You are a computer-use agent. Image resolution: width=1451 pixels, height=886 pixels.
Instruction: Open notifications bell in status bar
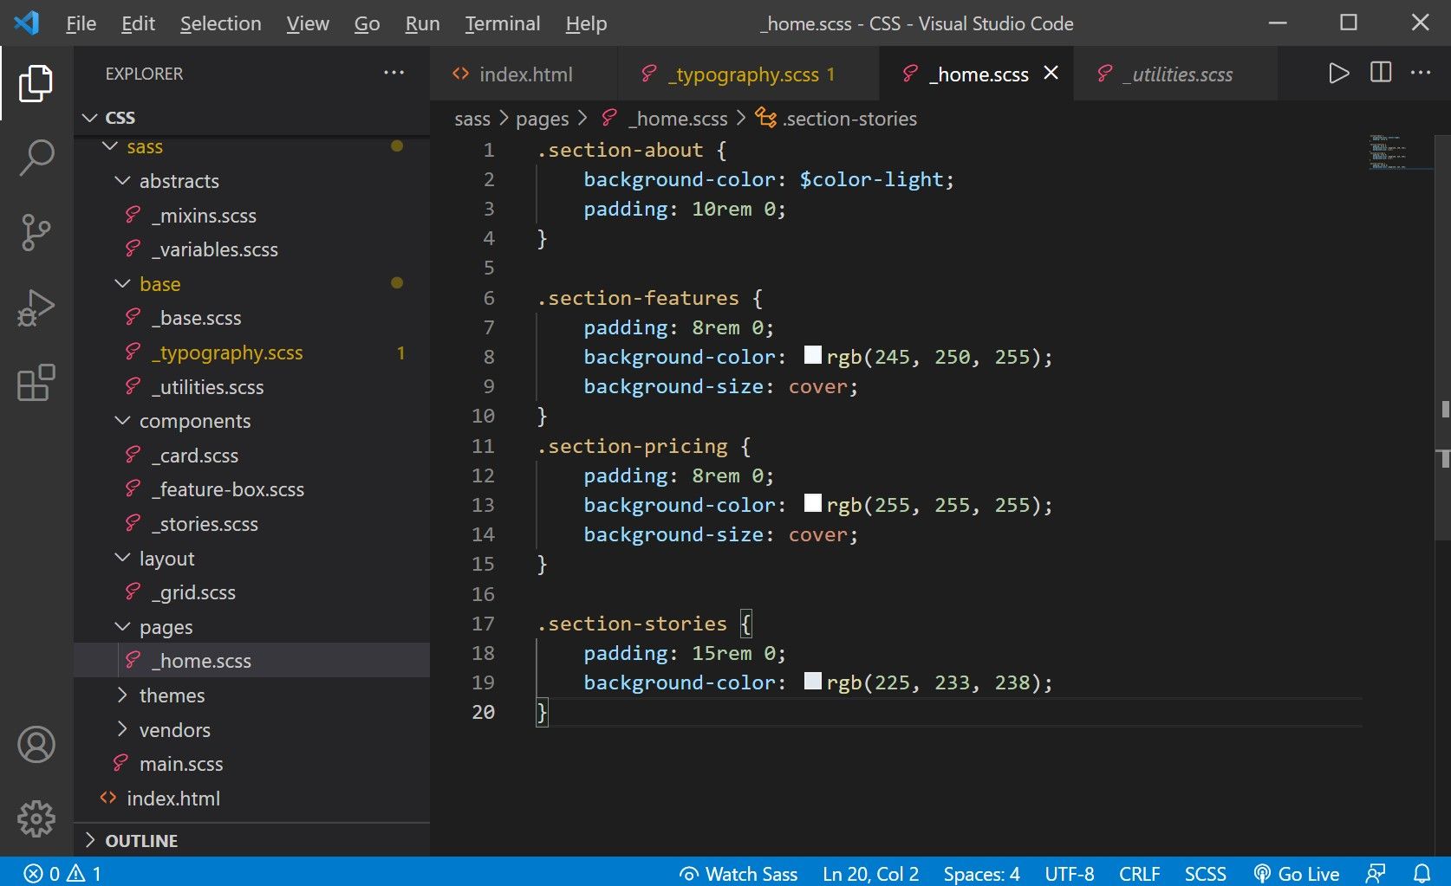(1422, 873)
